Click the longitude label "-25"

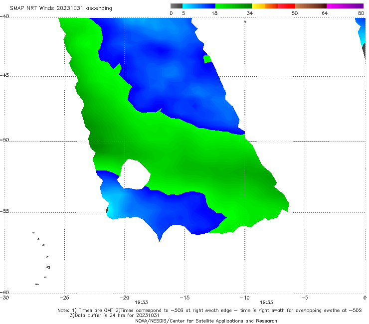click(x=64, y=298)
